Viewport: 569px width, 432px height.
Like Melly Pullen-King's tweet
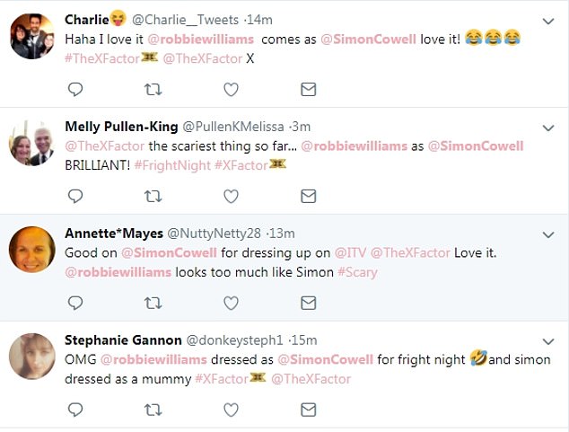coord(231,196)
